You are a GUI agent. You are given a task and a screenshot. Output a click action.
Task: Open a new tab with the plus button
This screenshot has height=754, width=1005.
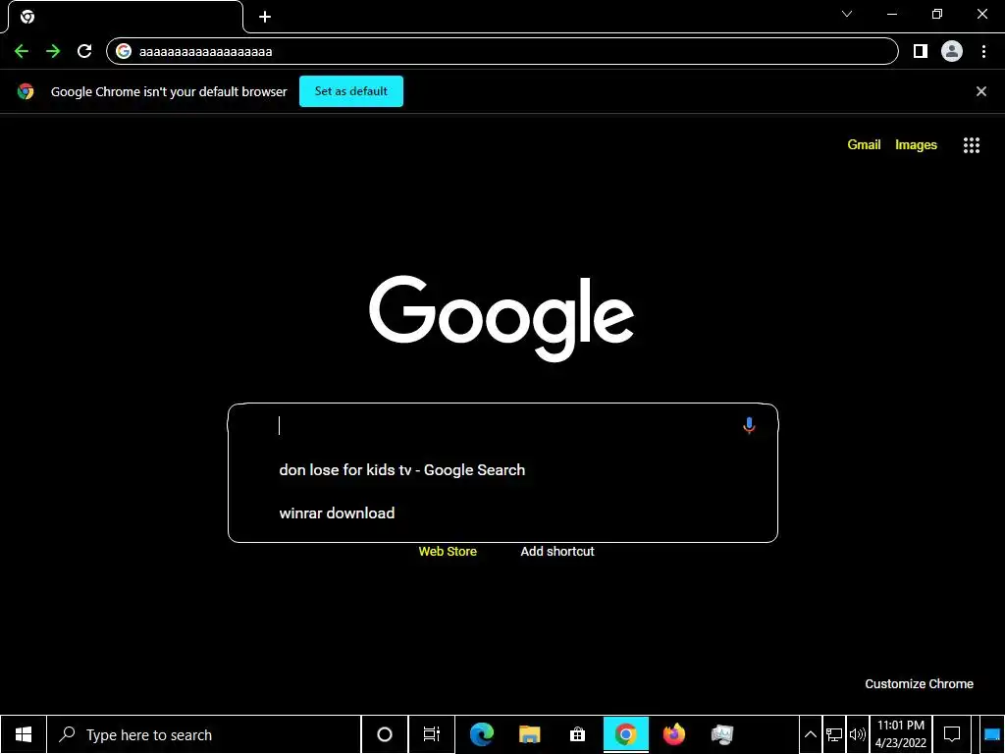265,17
